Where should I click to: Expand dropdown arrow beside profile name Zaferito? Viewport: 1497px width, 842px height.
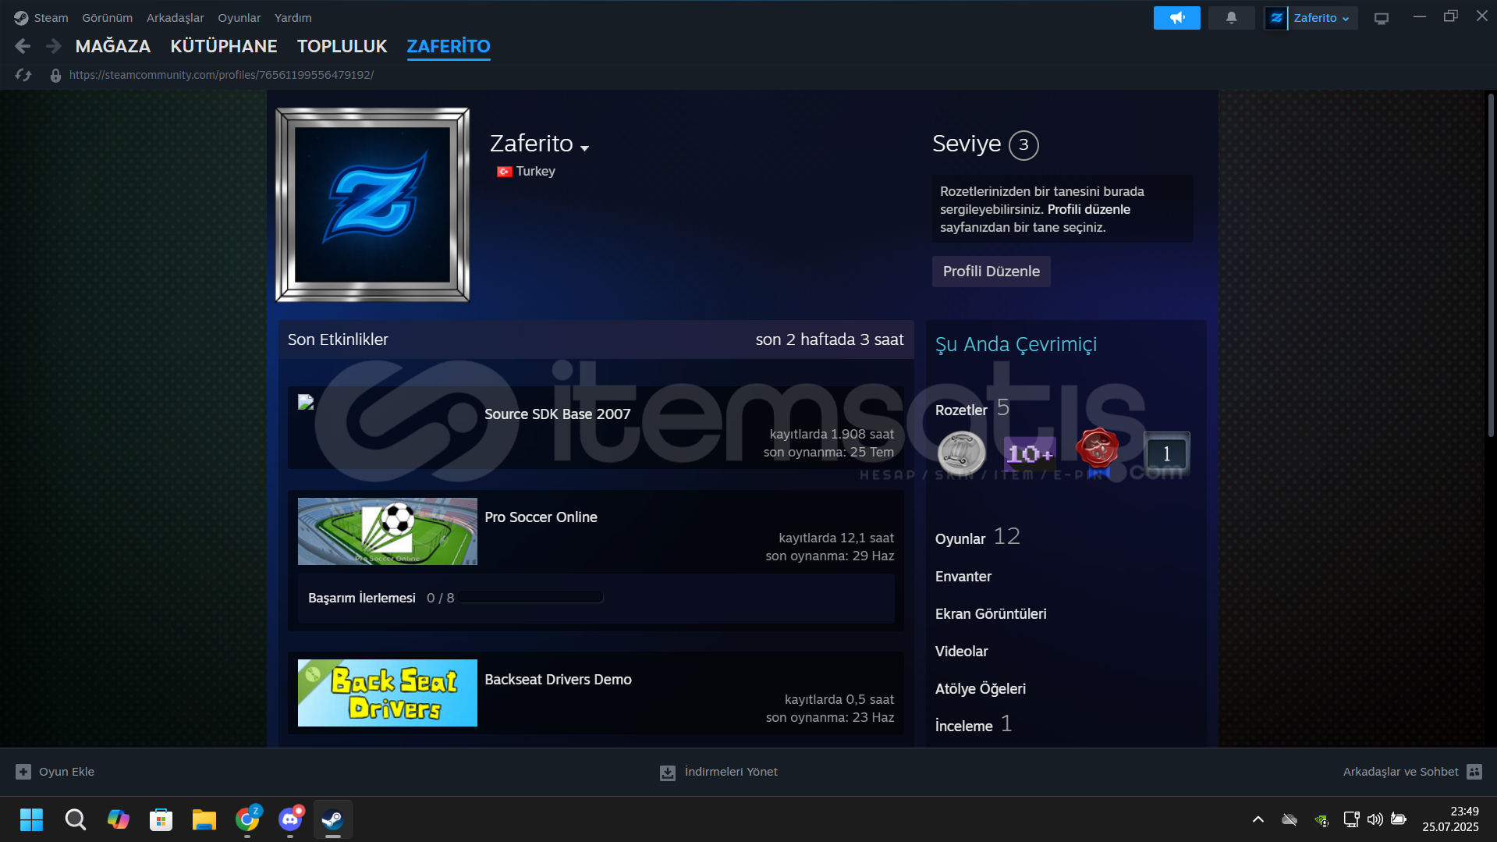(x=585, y=147)
